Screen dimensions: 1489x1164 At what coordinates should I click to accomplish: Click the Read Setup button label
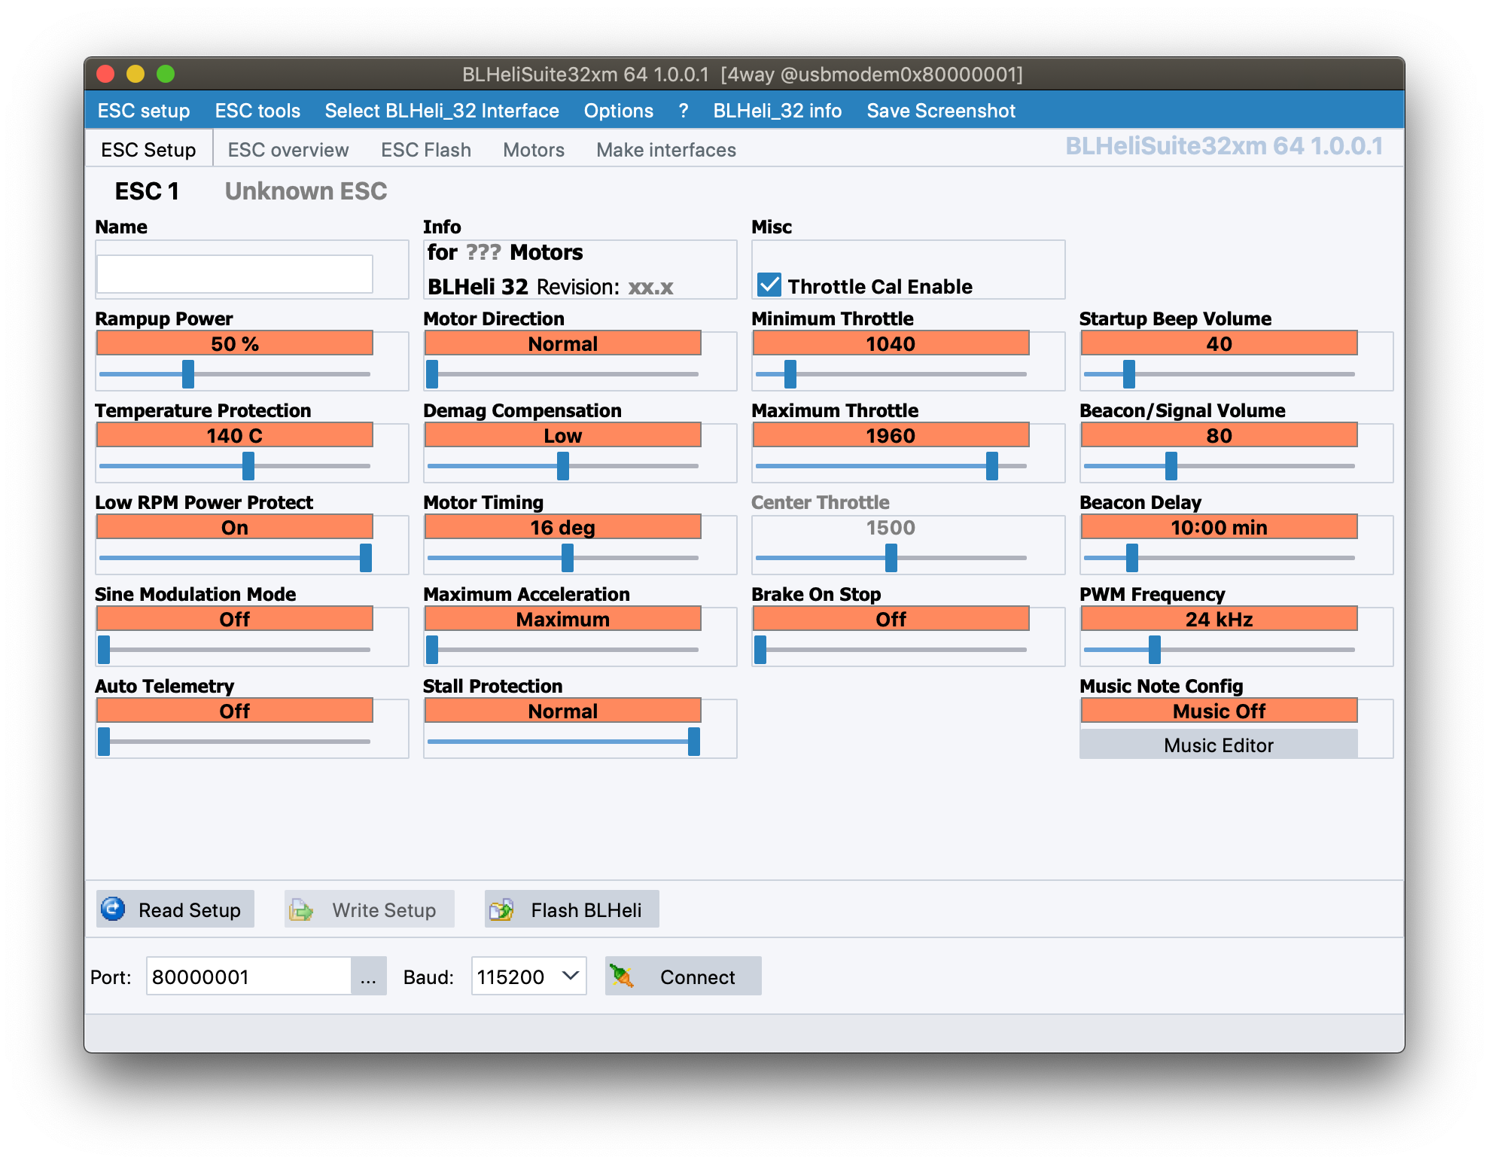tap(190, 910)
